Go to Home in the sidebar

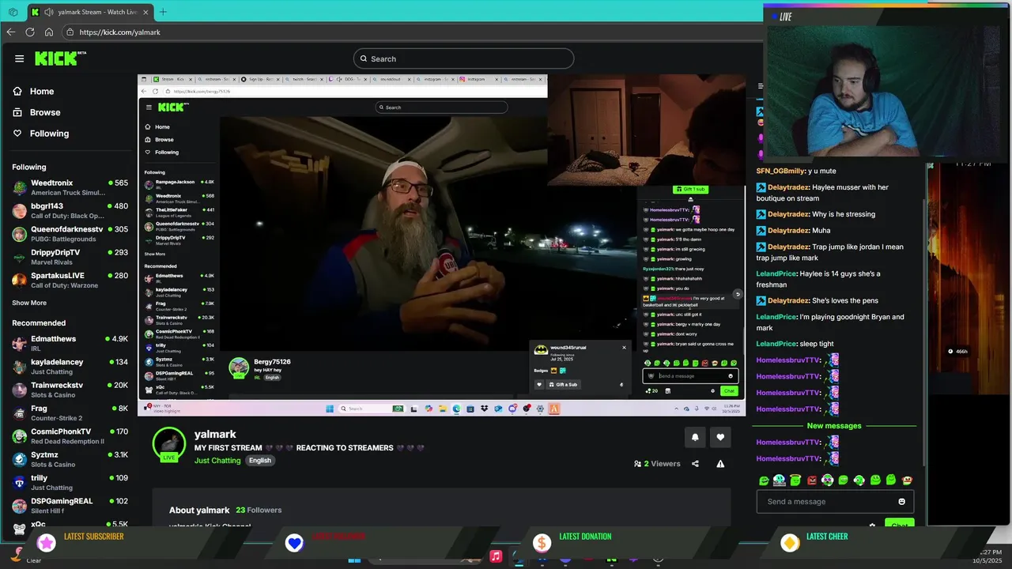click(41, 92)
